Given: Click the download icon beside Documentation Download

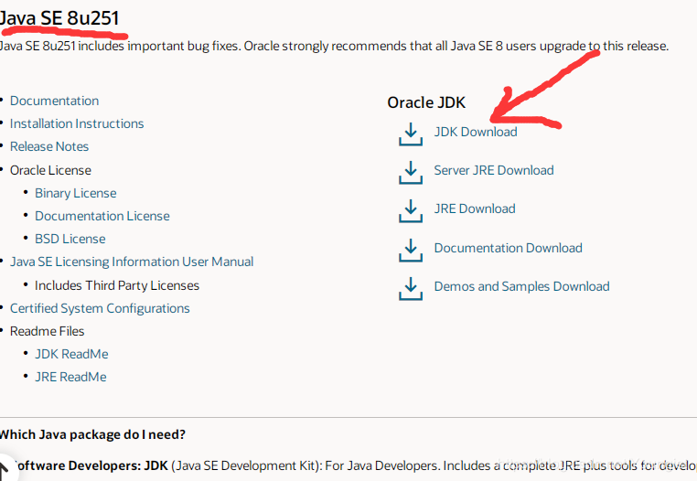Looking at the screenshot, I should pos(411,251).
